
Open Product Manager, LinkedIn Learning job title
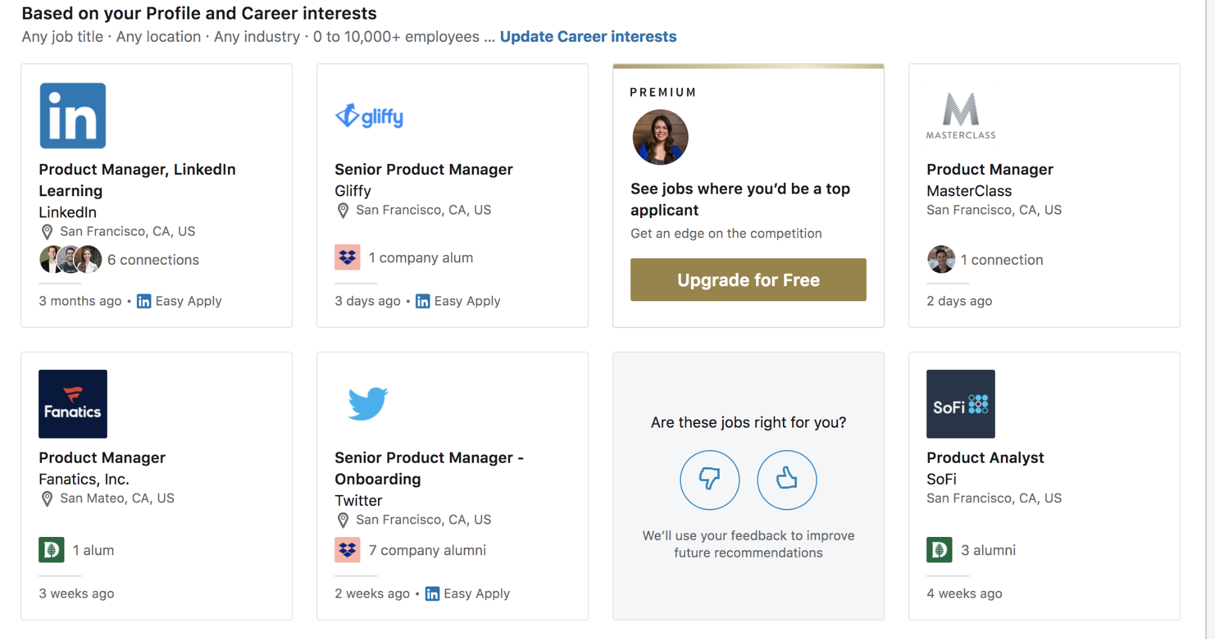coord(137,180)
